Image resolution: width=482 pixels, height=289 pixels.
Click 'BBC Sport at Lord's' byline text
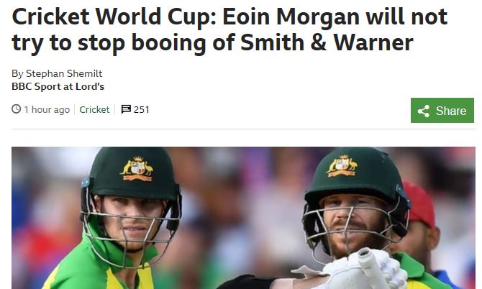pyautogui.click(x=58, y=86)
